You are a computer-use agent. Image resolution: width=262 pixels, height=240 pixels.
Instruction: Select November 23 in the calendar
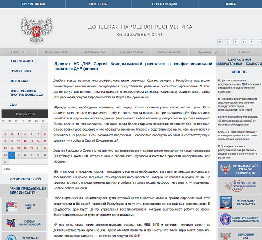point(5,155)
